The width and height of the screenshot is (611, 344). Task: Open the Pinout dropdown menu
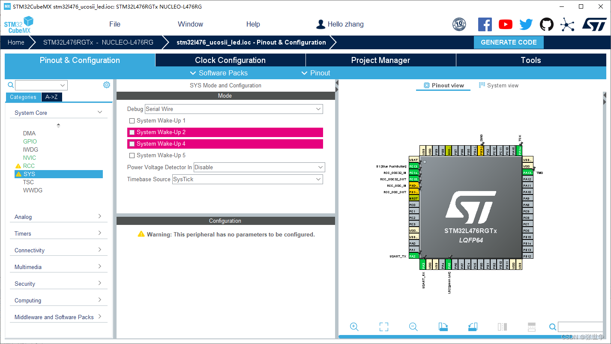(x=316, y=73)
